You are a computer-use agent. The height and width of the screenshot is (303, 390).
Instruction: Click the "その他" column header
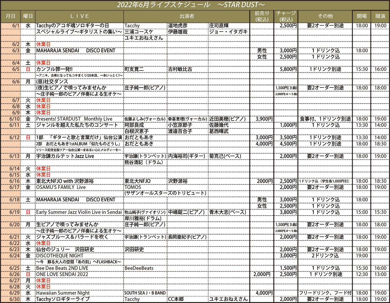coord(325,16)
